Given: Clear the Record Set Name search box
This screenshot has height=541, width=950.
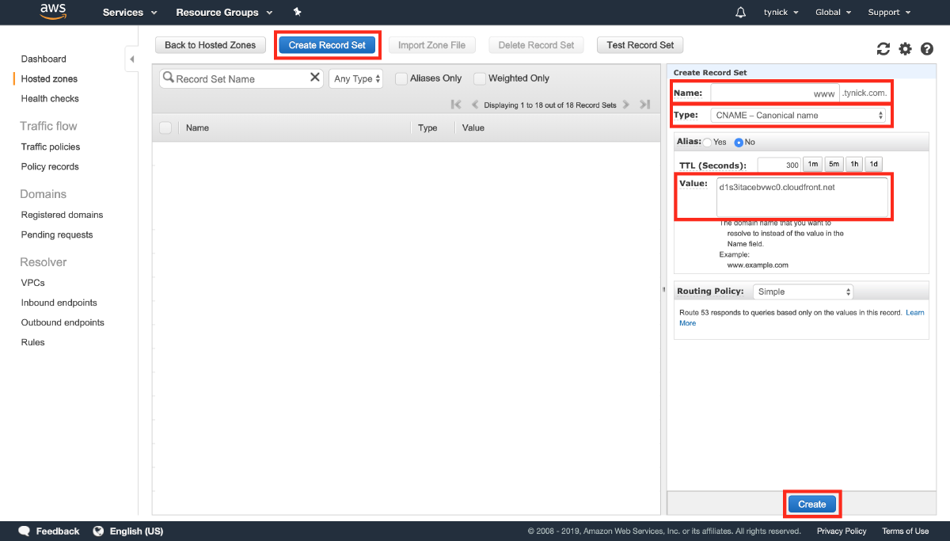Looking at the screenshot, I should point(314,78).
